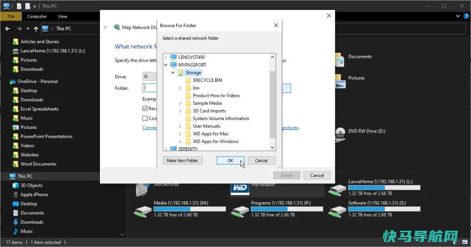
Task: Expand the bin folder node
Action: (x=180, y=88)
